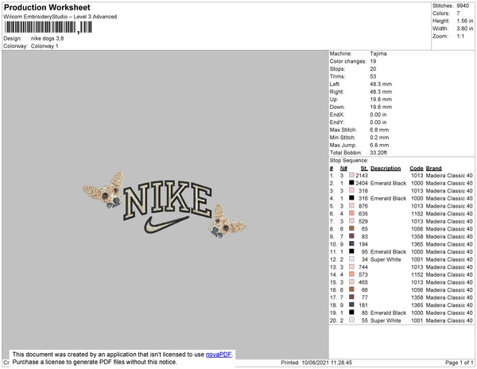Click the St. column header

[x=364, y=169]
